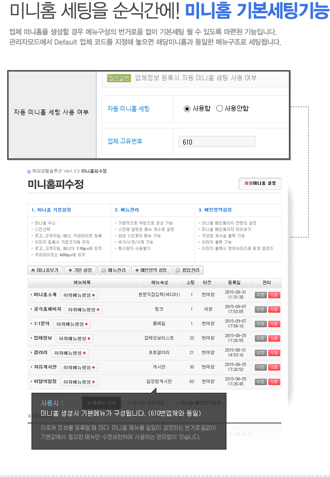Click the 업체 고유번호 input field showing 610
330x477 pixels.
point(217,142)
